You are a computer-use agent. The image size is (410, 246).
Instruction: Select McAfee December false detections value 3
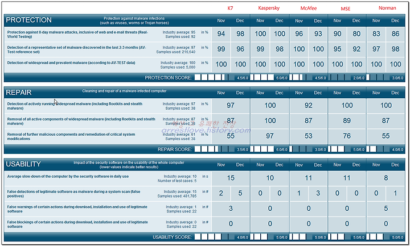tap(318, 193)
